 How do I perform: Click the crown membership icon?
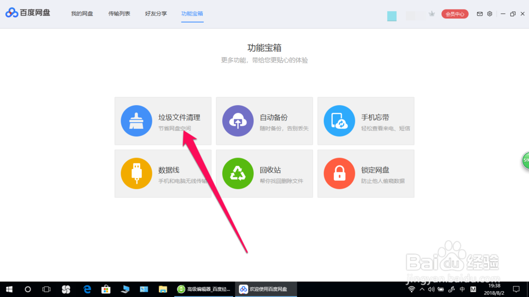pos(432,14)
